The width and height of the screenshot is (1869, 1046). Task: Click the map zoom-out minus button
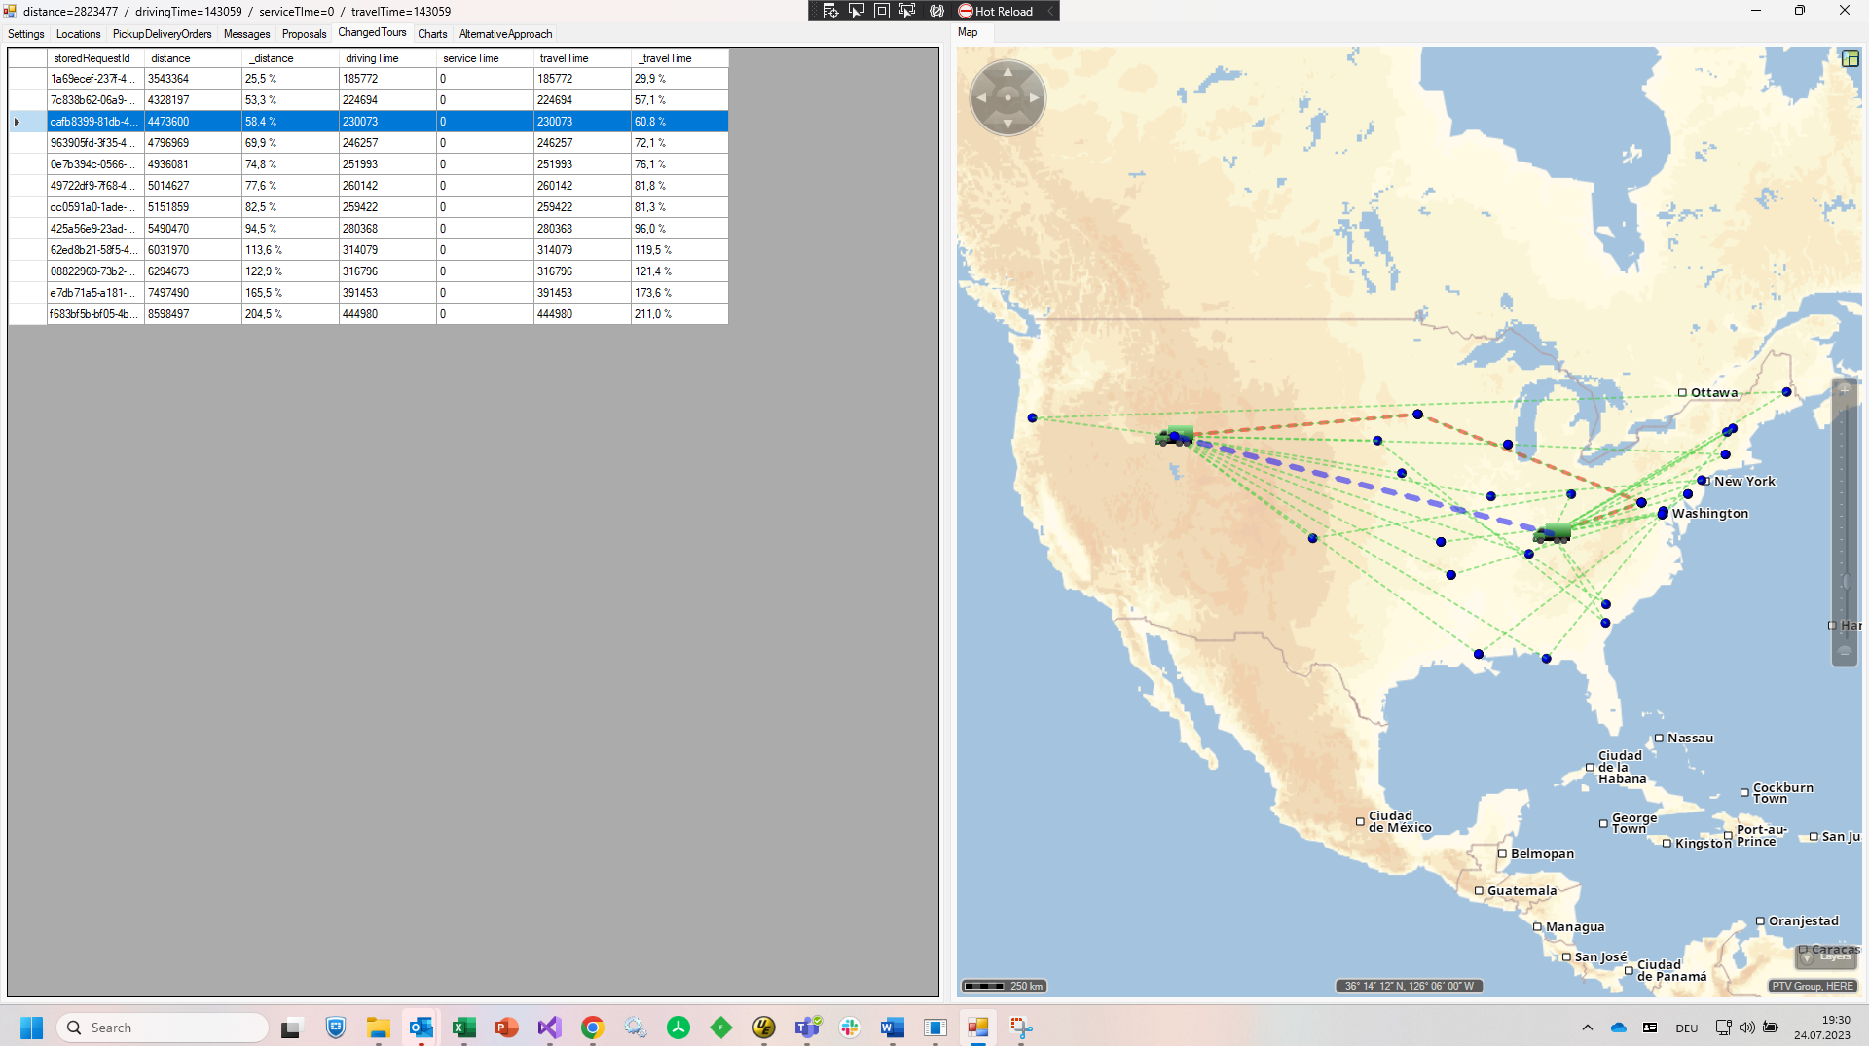pos(1844,652)
